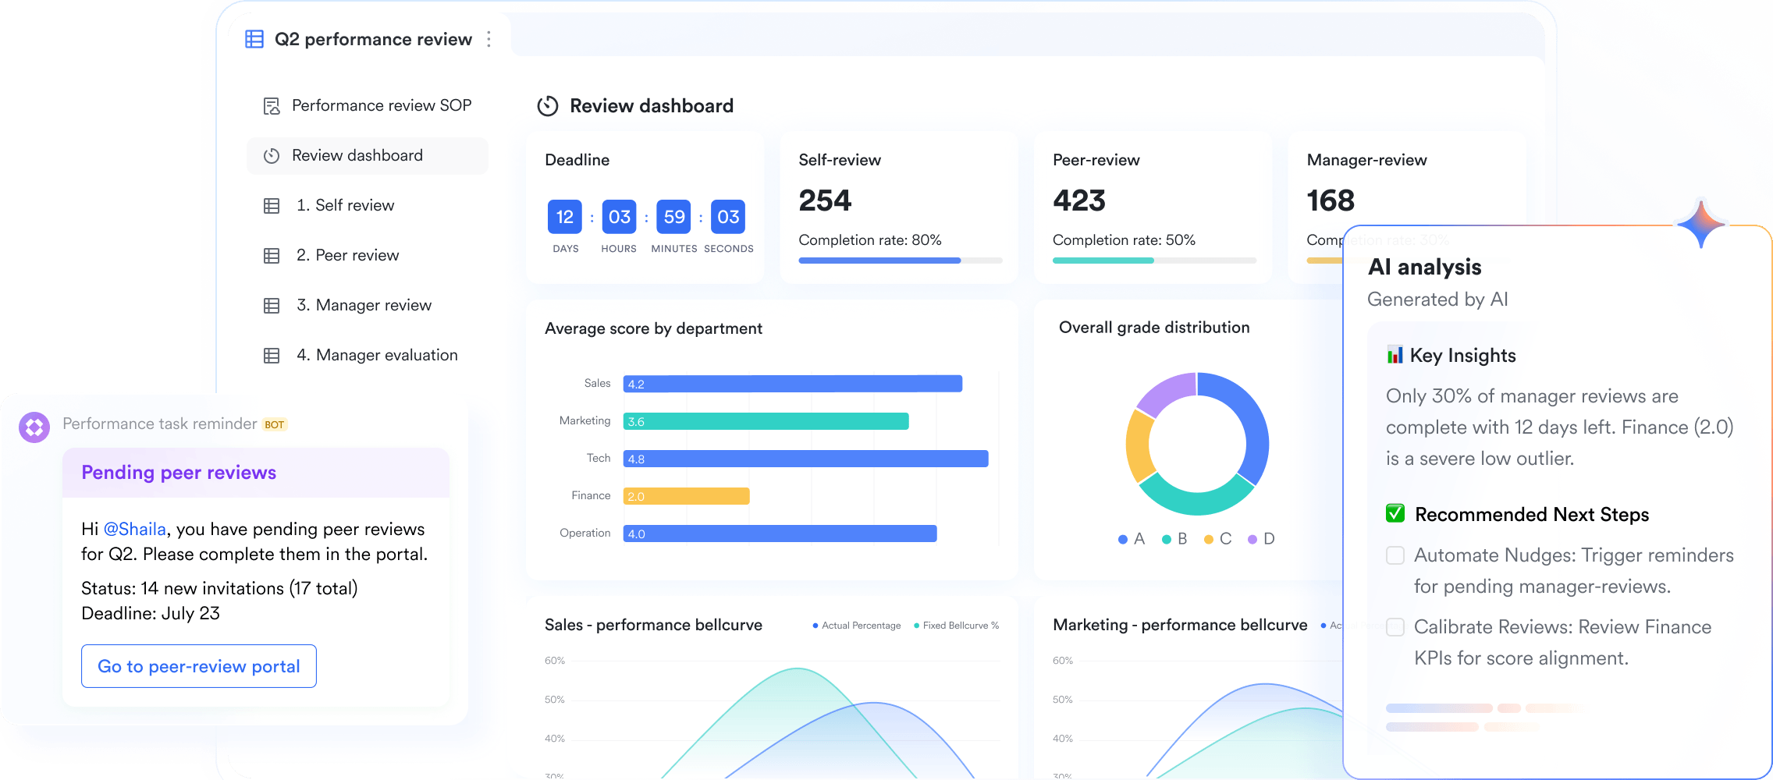Click Go to peer-review portal button
The image size is (1773, 780).
pos(199,666)
